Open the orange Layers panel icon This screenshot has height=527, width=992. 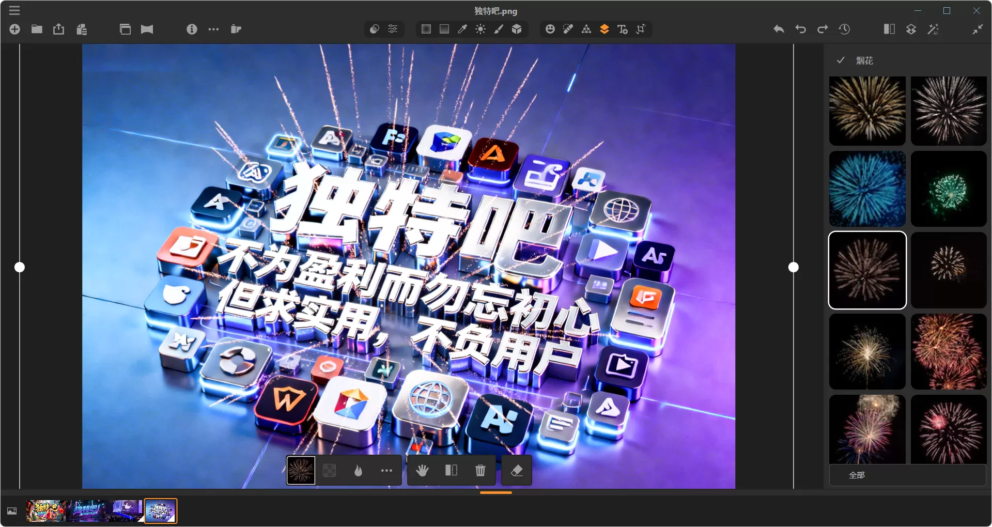pyautogui.click(x=605, y=29)
